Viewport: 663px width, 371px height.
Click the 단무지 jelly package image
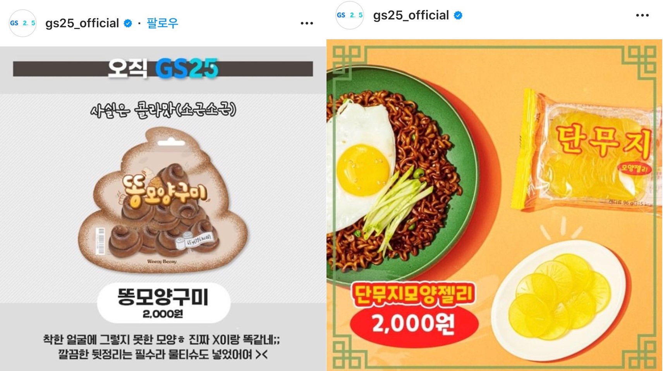click(x=591, y=151)
